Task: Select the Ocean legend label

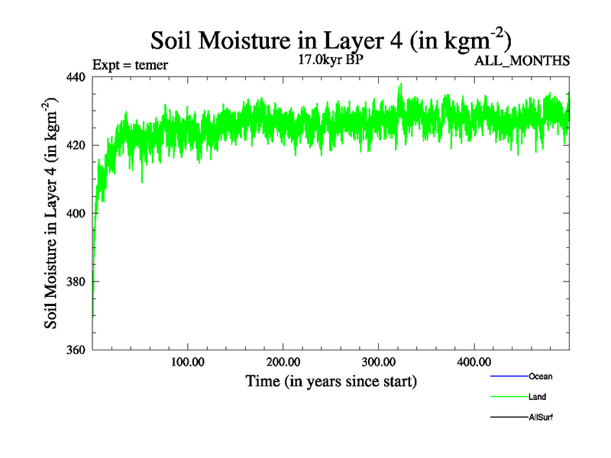Action: (x=540, y=376)
